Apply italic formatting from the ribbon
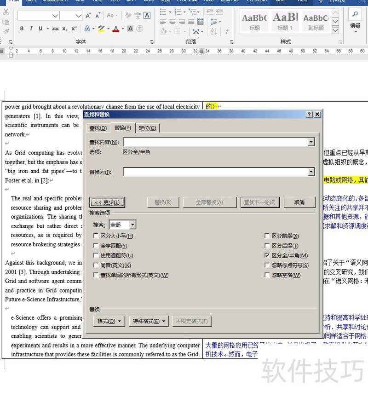This screenshot has width=368, height=398. [31, 29]
